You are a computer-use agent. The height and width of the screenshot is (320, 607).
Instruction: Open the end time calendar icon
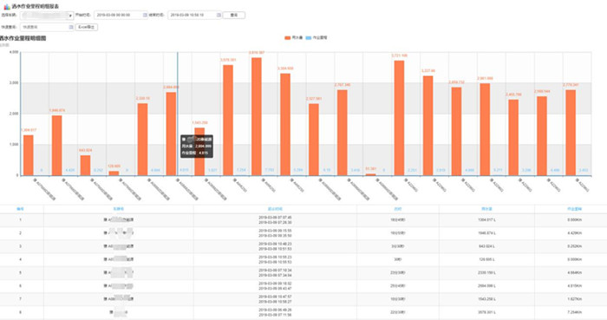point(219,15)
